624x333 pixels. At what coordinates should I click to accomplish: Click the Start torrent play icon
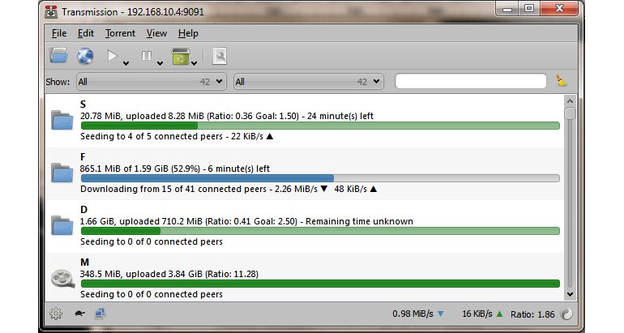tap(113, 56)
